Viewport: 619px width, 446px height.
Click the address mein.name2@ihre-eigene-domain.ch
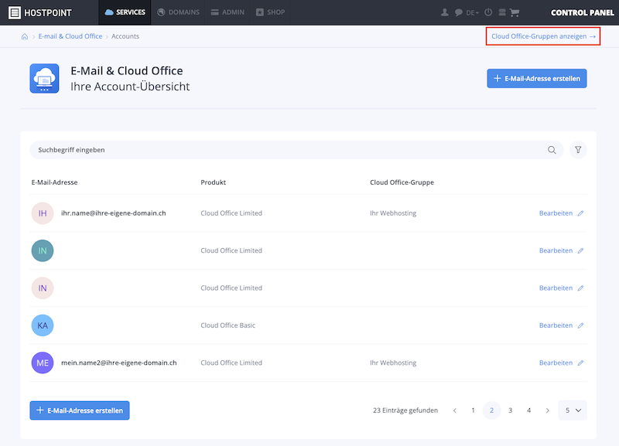coord(119,363)
